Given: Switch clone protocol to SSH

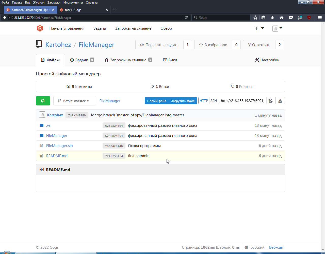Looking at the screenshot, I should (214, 101).
